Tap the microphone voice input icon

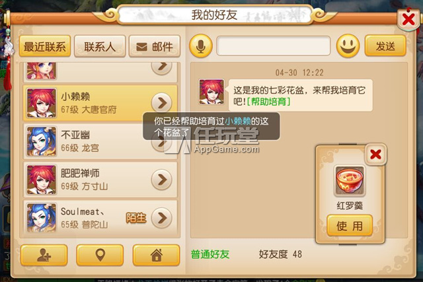tap(201, 46)
